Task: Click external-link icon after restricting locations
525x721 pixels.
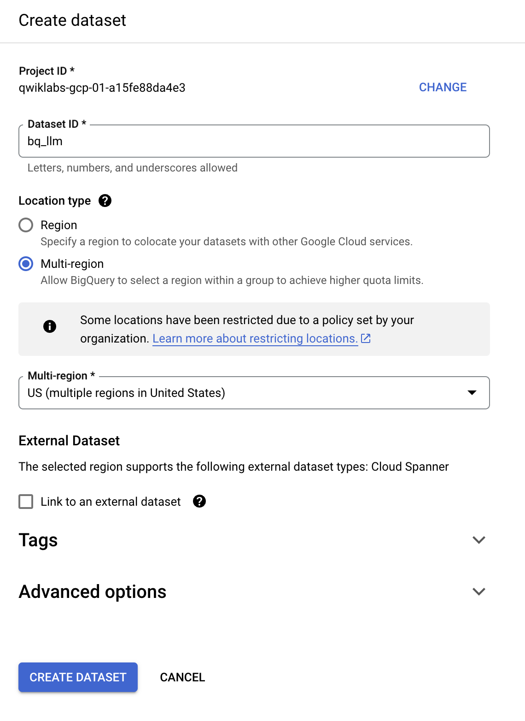Action: 366,338
